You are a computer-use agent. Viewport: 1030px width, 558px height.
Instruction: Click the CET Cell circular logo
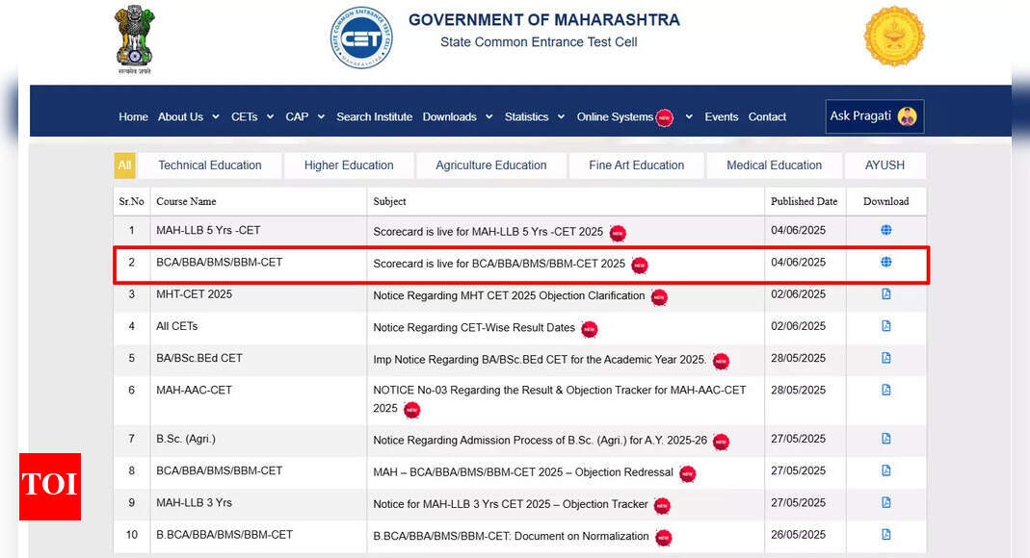click(x=361, y=38)
